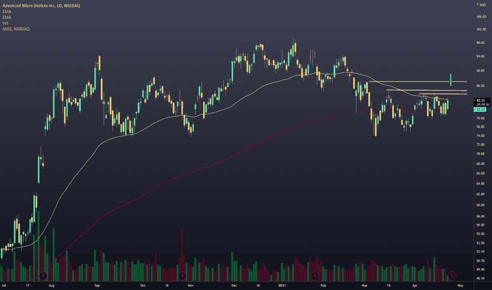Image resolution: width=492 pixels, height=290 pixels.
Task: Click the Nov label on time axis
Action: pyautogui.click(x=191, y=286)
